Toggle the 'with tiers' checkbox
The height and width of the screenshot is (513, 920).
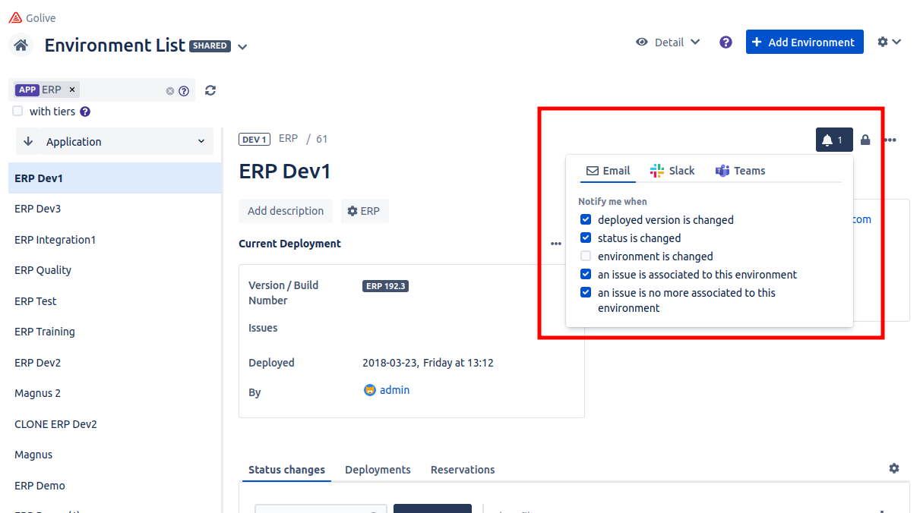[17, 112]
